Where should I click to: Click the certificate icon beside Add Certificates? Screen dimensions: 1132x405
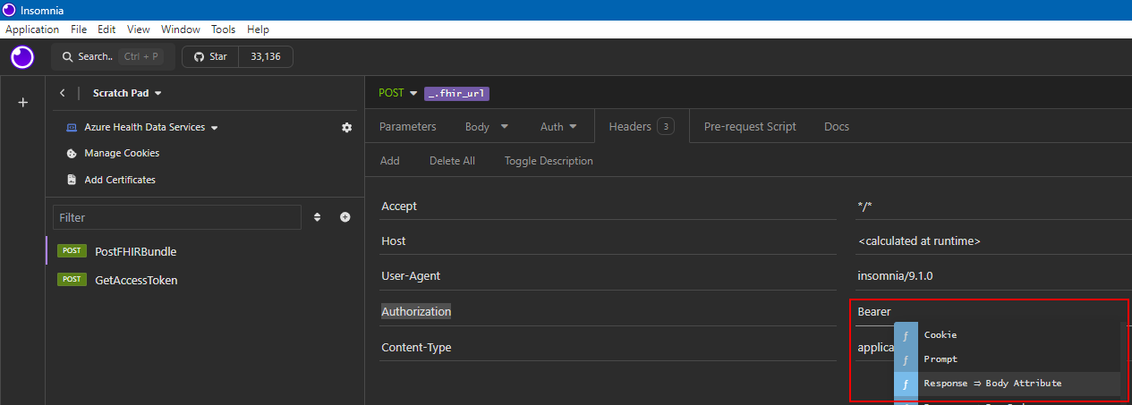(72, 180)
